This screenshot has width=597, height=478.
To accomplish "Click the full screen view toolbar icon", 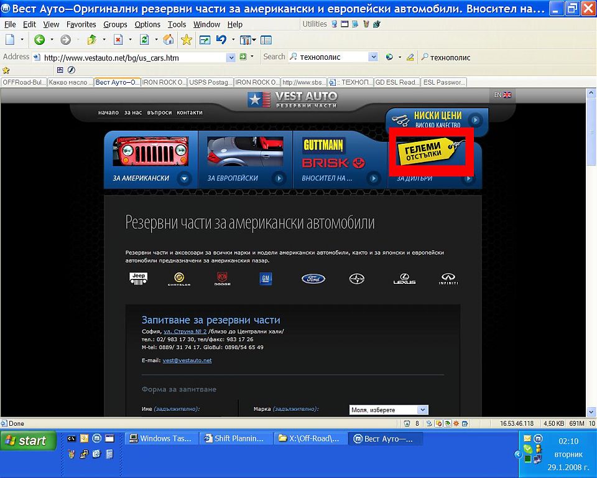I will click(205, 40).
